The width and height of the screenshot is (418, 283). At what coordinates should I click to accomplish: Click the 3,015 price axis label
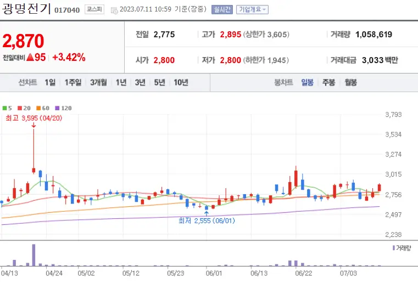pos(393,174)
